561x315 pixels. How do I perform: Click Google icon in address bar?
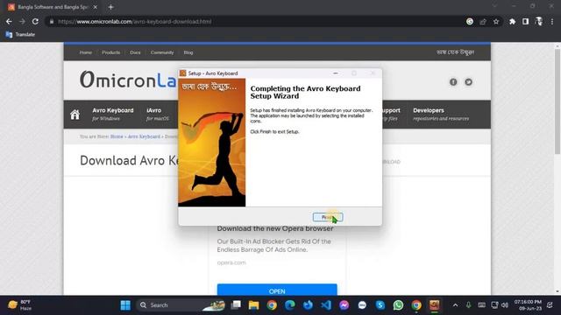[x=470, y=21]
